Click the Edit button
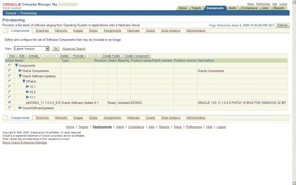 (x=22, y=56)
